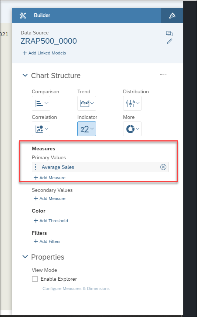Click Add Threshold under Color
The width and height of the screenshot is (197, 317).
tap(51, 221)
